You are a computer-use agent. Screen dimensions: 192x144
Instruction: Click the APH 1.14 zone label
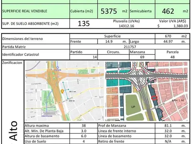[x=178, y=100]
